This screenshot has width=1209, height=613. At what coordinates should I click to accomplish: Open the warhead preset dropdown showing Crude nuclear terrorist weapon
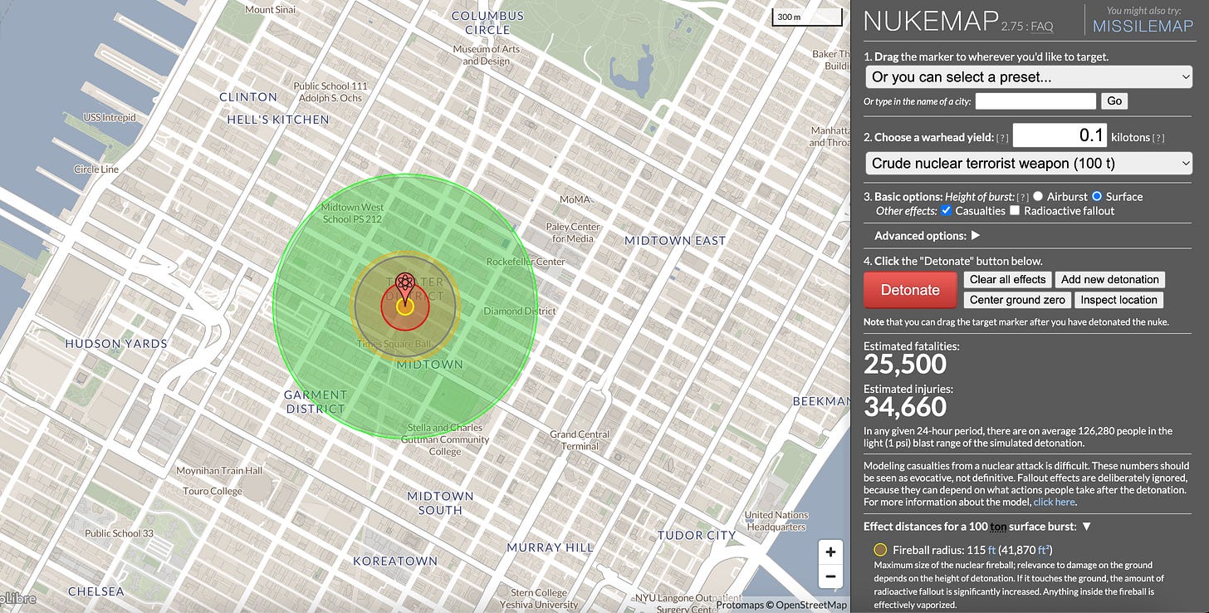(x=1029, y=164)
